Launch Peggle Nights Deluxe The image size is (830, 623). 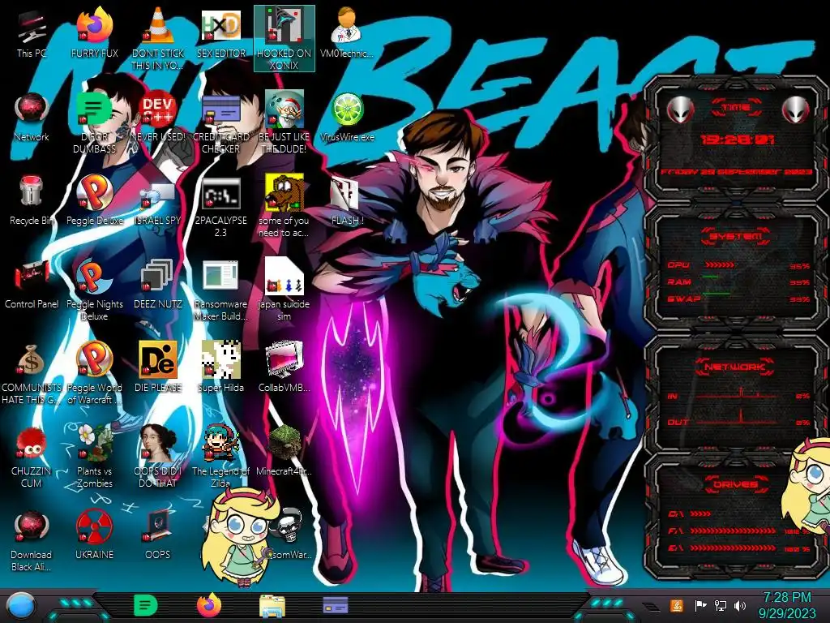pos(94,290)
